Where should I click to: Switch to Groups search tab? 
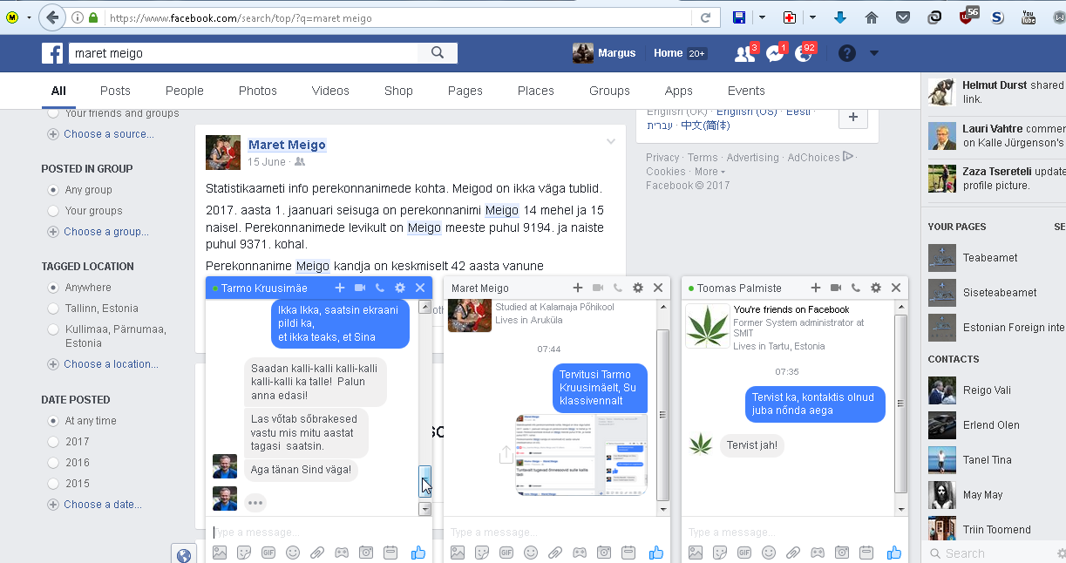click(609, 91)
